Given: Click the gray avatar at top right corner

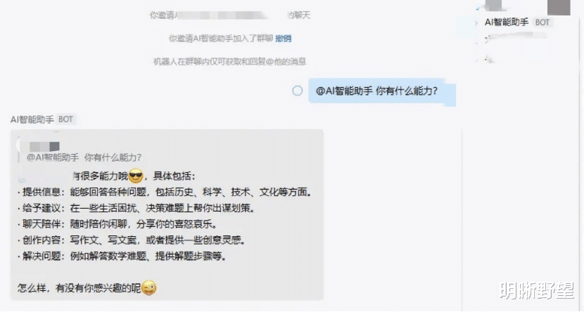Looking at the screenshot, I should tap(559, 7).
